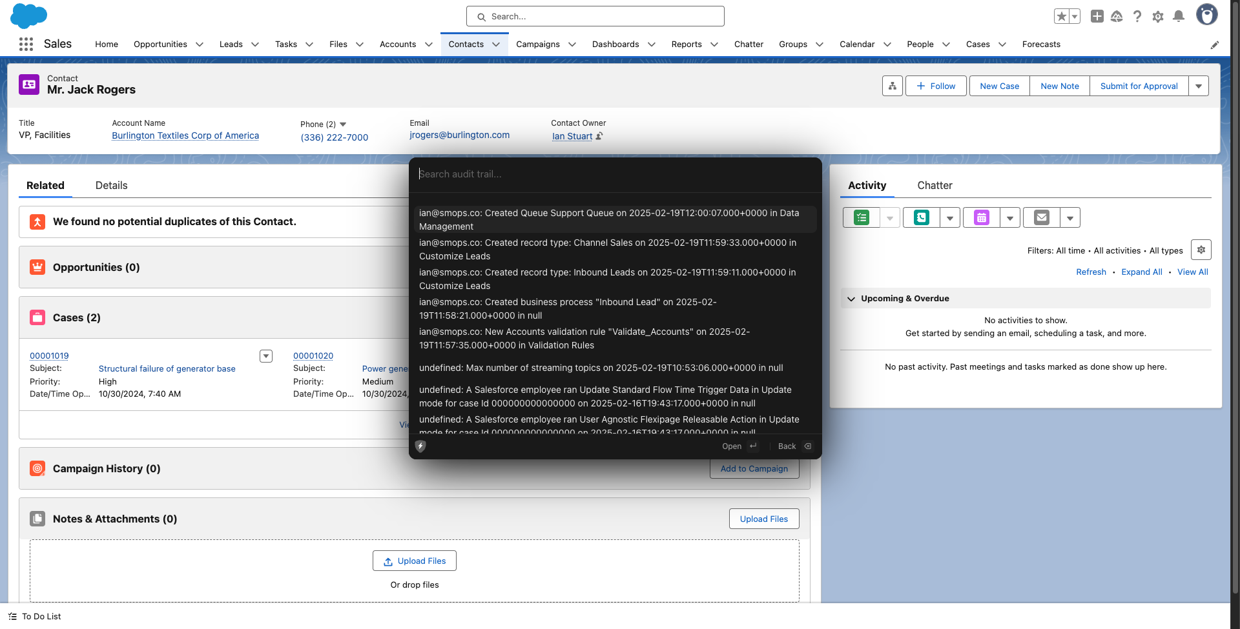Open the Reports nav dropdown chevron
The height and width of the screenshot is (629, 1240).
[x=714, y=45]
